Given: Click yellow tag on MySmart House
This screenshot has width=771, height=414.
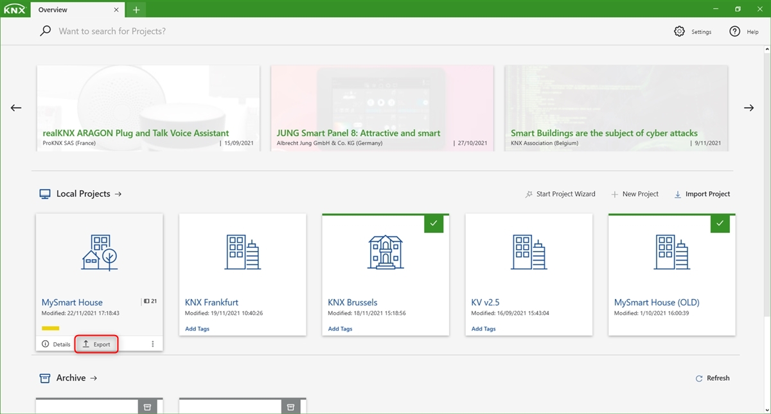Looking at the screenshot, I should click(50, 328).
